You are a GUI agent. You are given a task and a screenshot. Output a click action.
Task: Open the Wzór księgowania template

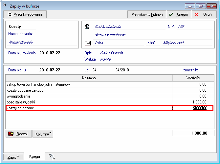click(x=25, y=14)
